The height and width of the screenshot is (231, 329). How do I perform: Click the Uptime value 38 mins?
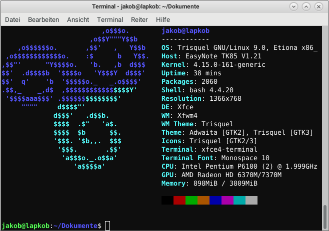[x=207, y=73]
